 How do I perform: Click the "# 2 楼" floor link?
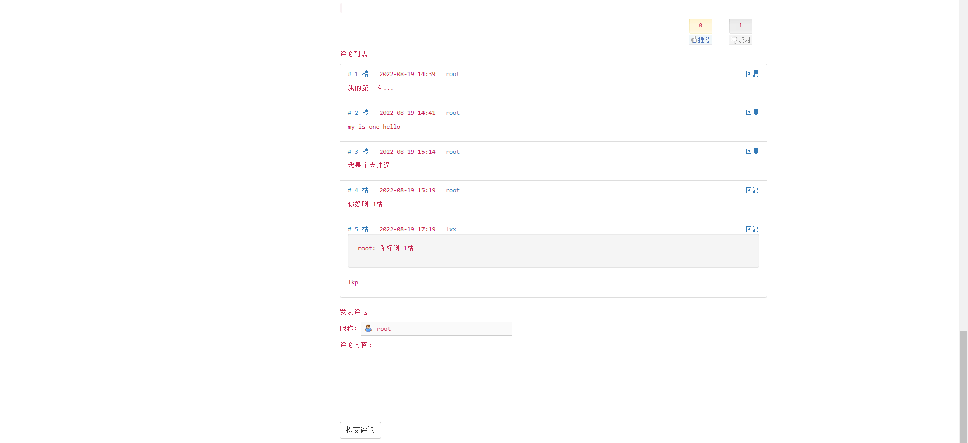click(358, 113)
